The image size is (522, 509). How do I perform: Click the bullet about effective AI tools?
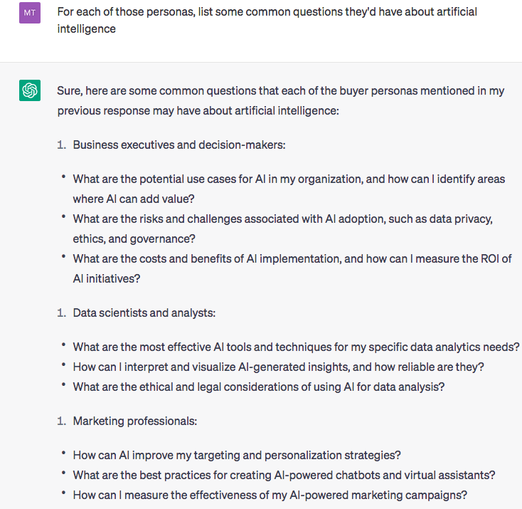coord(297,347)
